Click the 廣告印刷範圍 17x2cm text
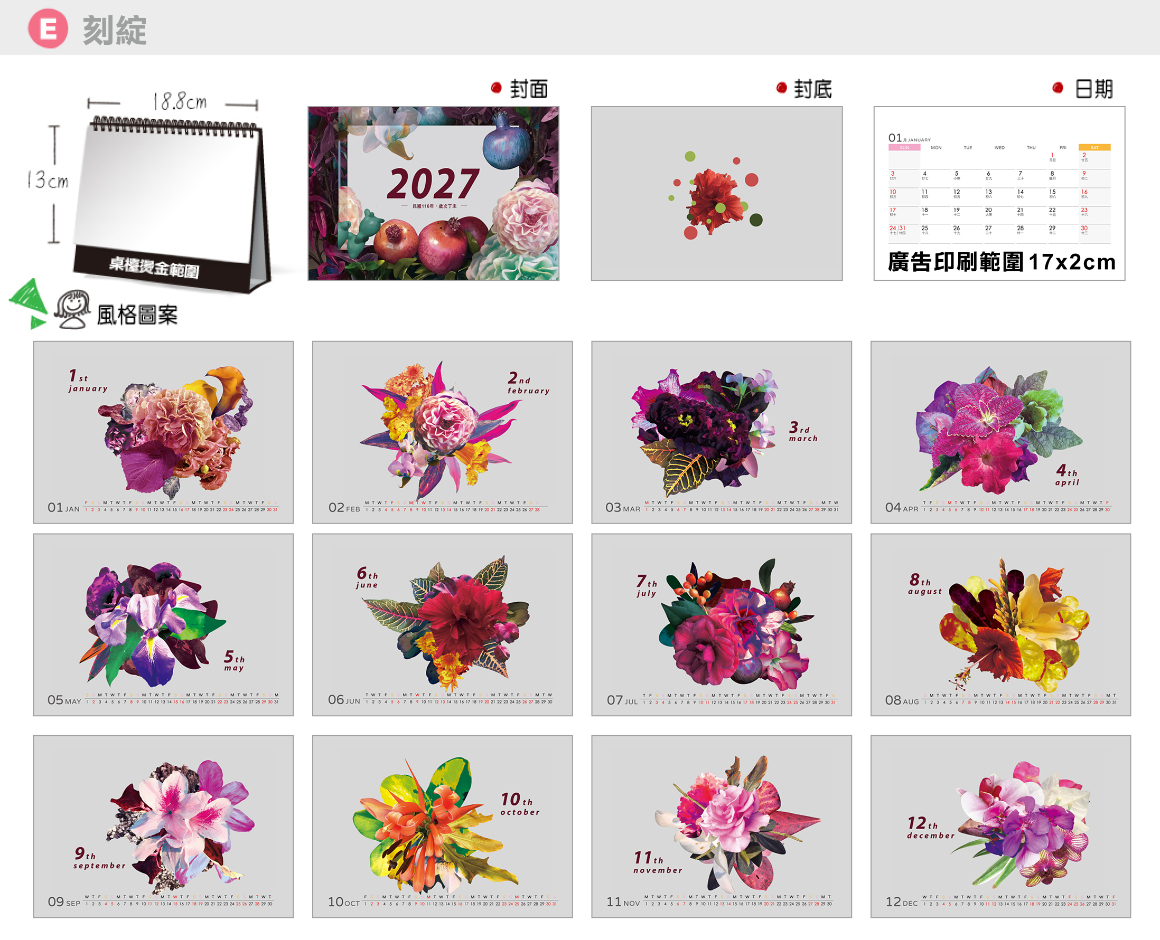 (x=1001, y=262)
